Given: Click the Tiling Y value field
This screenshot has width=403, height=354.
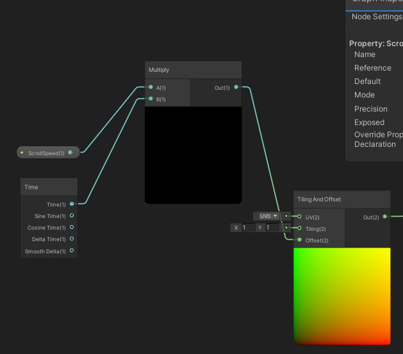Looking at the screenshot, I should pos(272,228).
